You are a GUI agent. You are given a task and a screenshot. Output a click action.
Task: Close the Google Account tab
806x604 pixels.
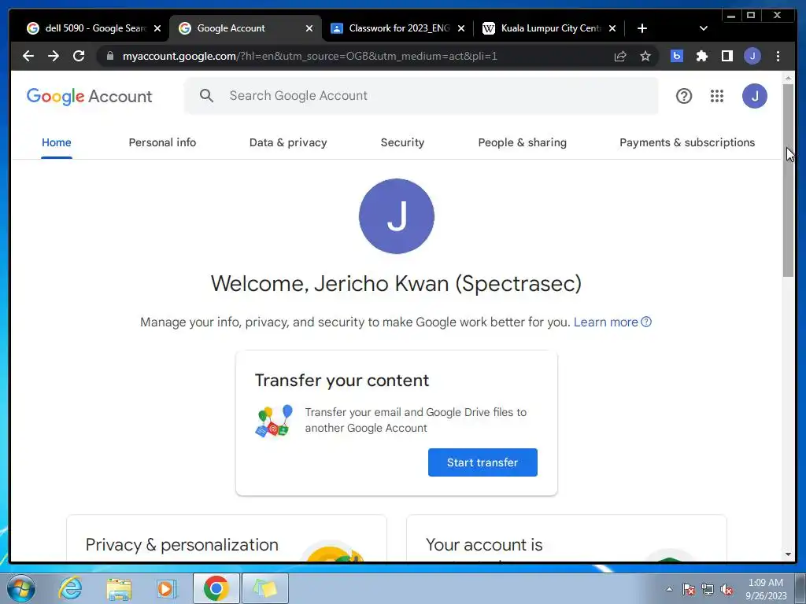click(309, 29)
